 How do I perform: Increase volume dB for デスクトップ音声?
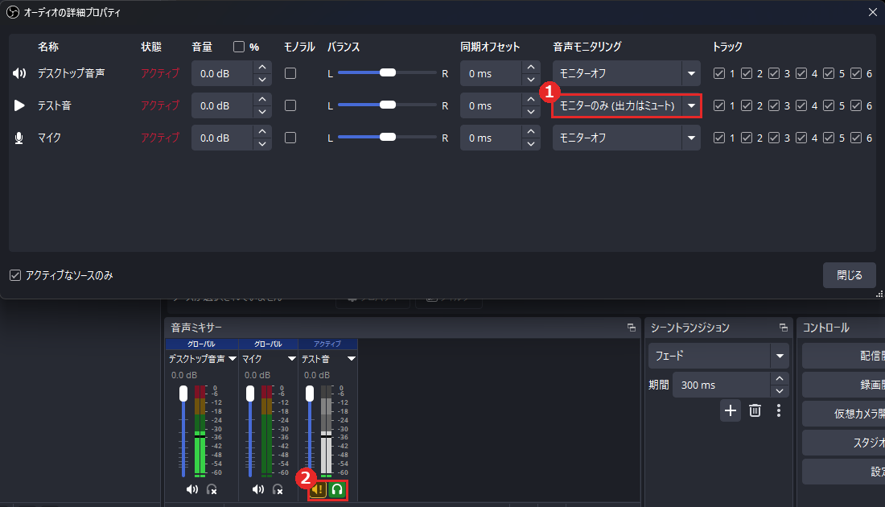coord(262,67)
